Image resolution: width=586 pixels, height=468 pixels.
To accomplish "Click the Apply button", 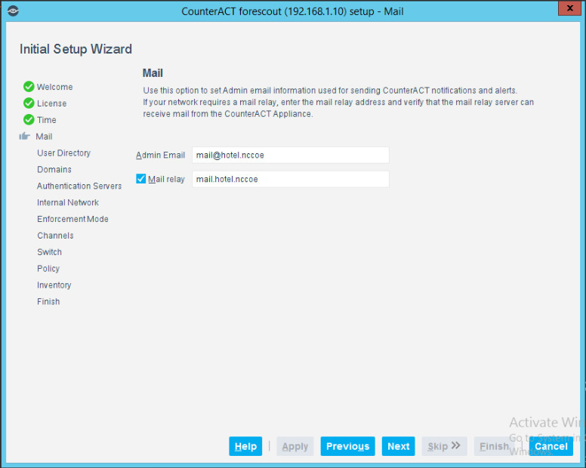I will point(295,446).
